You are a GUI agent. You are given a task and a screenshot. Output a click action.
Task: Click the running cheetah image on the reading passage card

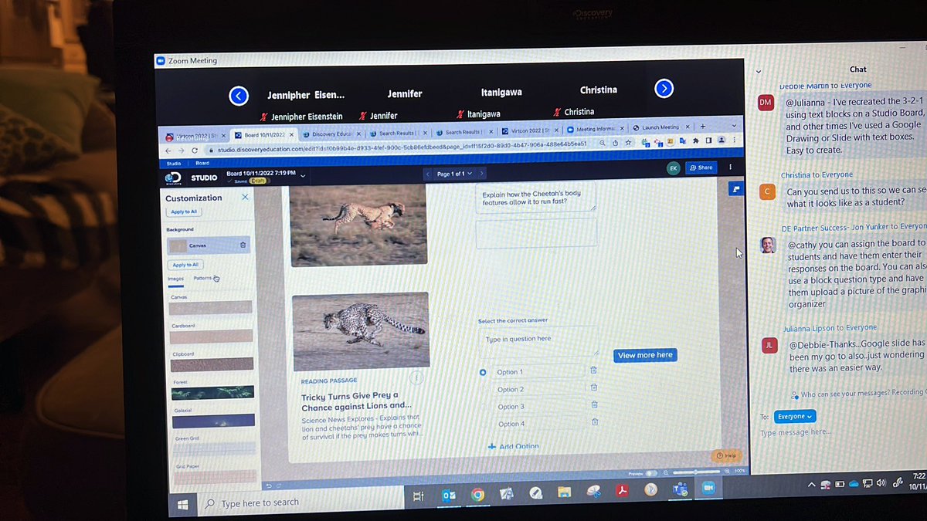[x=361, y=331]
